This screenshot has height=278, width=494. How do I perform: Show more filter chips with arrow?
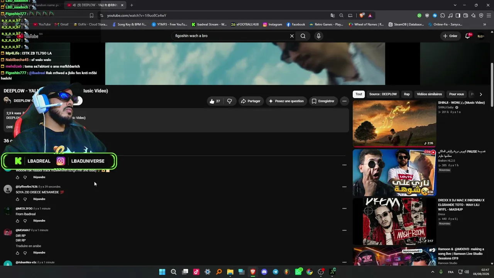[x=480, y=94]
